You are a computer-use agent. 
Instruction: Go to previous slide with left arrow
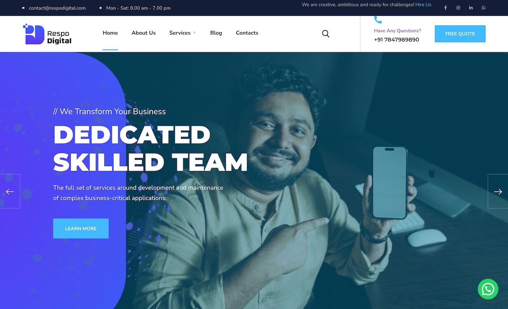tap(10, 191)
